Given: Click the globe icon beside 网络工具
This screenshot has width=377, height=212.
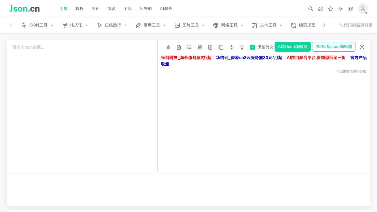Looking at the screenshot, I should (x=216, y=25).
